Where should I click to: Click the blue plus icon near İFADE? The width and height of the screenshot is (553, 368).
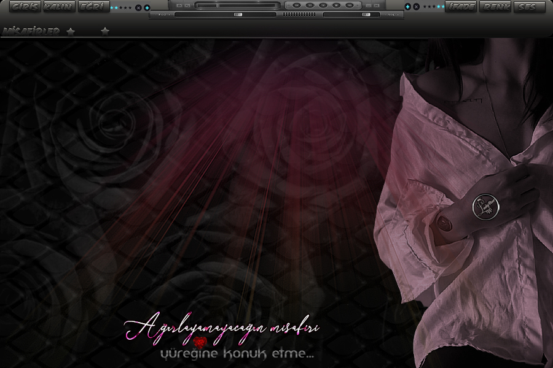point(407,7)
